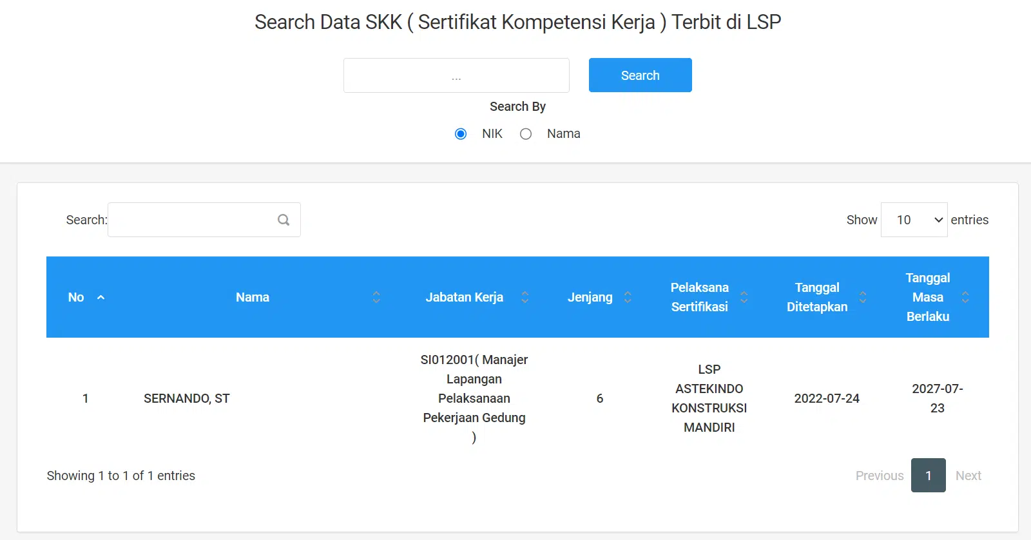1031x540 pixels.
Task: Open the Show entries dropdown
Action: point(914,220)
